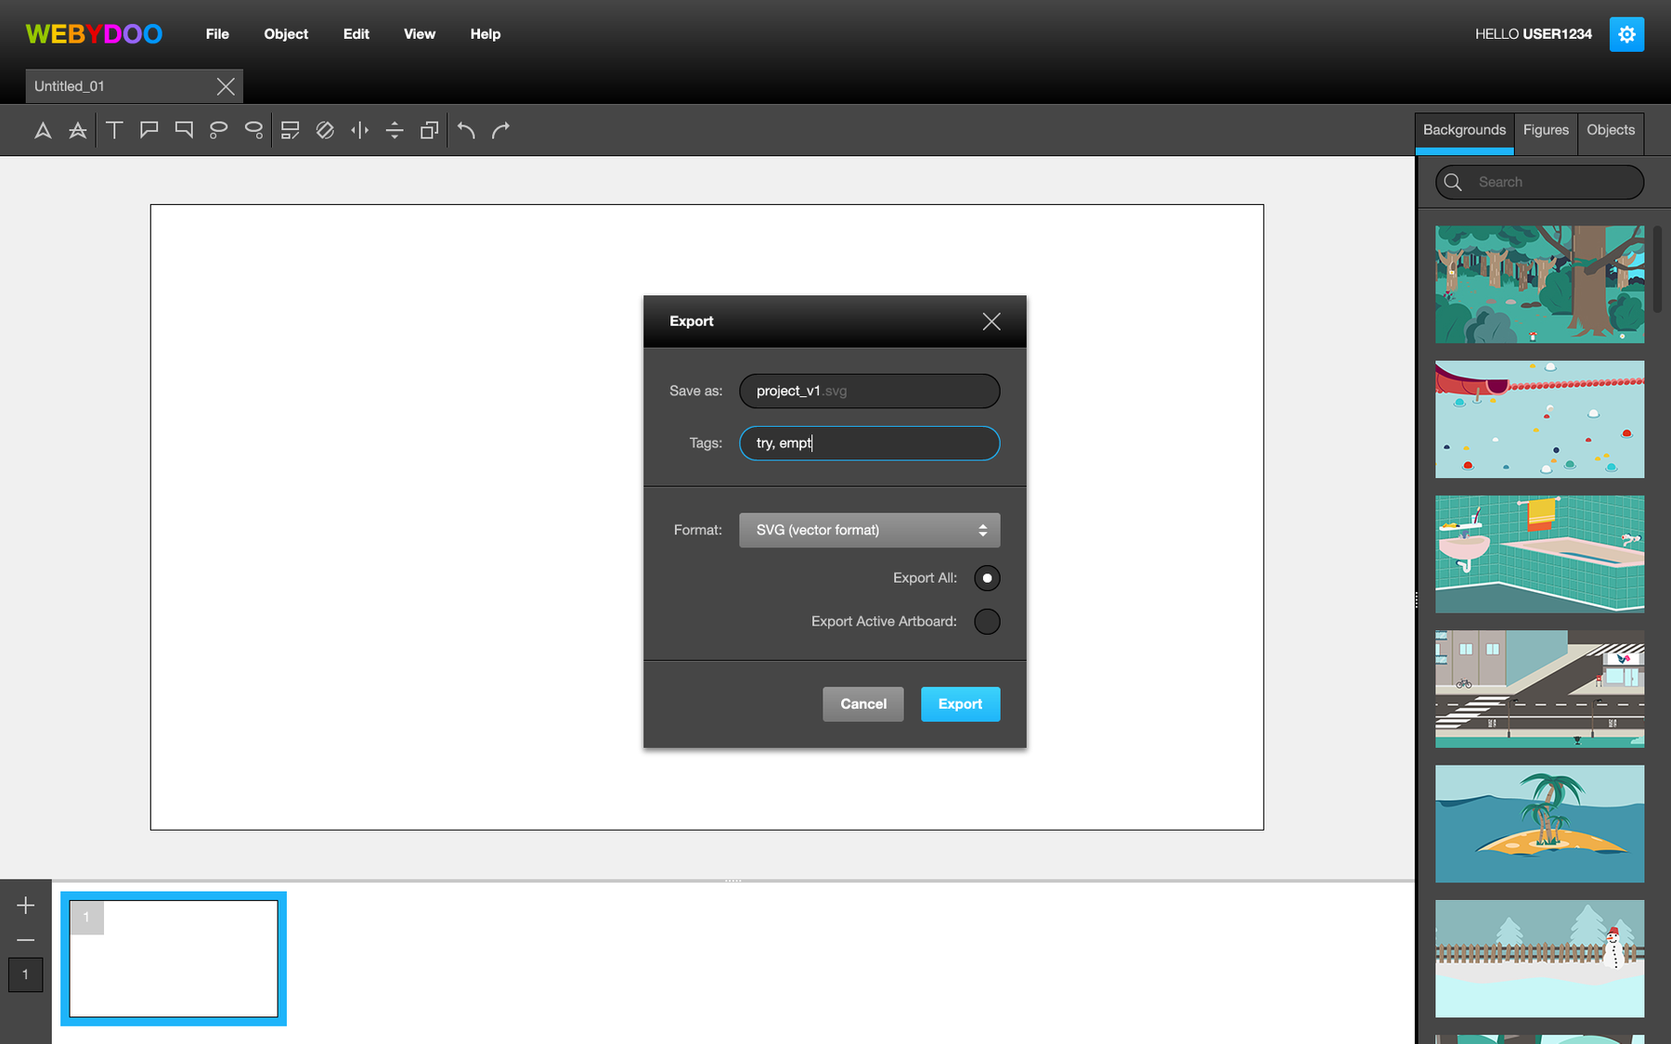Cancel the Export dialog
Image resolution: width=1671 pixels, height=1044 pixels.
pos(862,704)
